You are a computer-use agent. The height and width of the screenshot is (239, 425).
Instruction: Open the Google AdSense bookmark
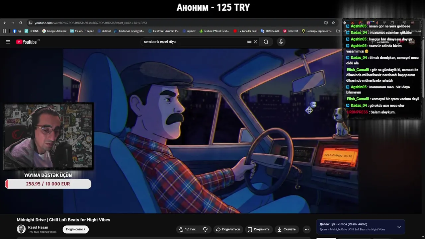tap(54, 31)
